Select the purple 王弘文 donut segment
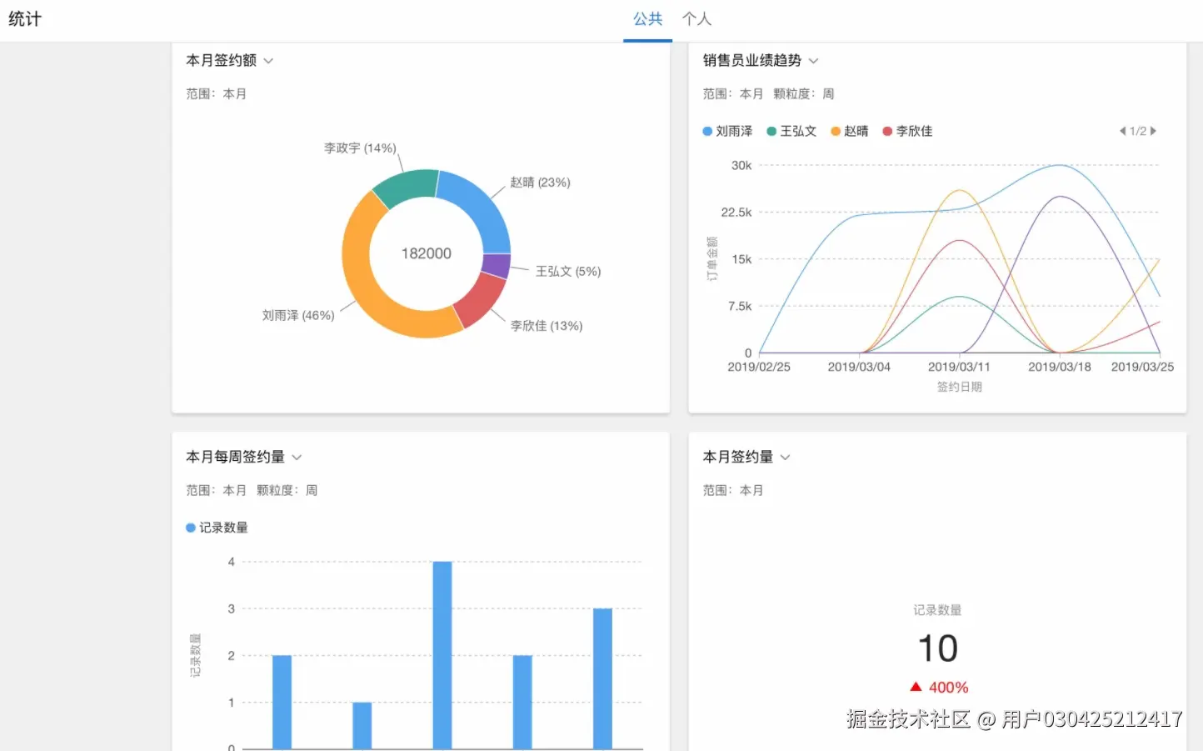Screen dimensions: 1203x751 [497, 265]
